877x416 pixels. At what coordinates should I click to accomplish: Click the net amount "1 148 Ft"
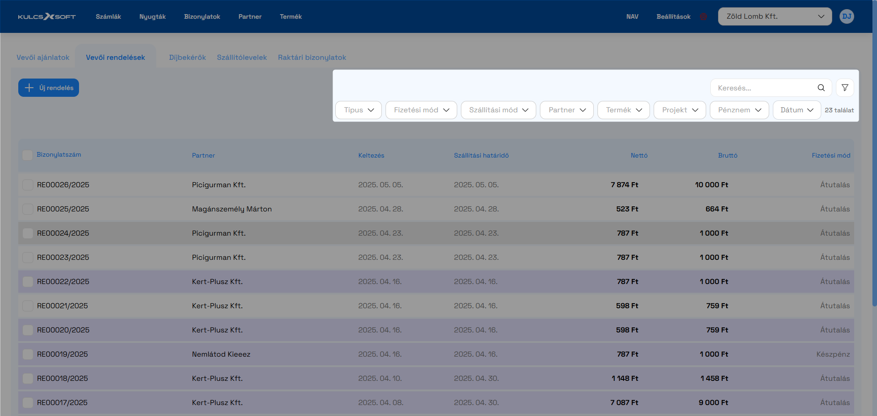click(x=625, y=379)
